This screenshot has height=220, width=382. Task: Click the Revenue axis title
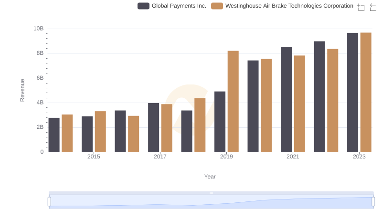point(22,90)
